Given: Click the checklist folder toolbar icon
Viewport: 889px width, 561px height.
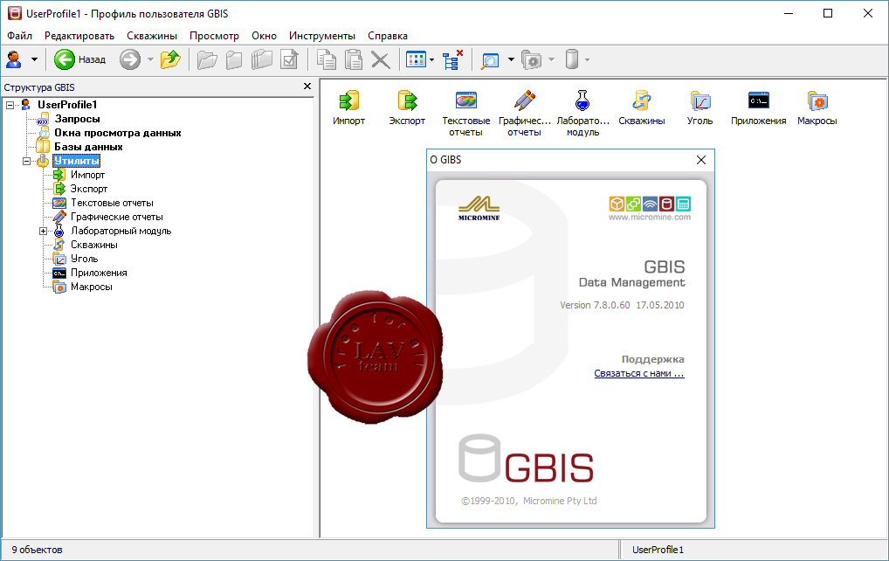Looking at the screenshot, I should point(290,59).
